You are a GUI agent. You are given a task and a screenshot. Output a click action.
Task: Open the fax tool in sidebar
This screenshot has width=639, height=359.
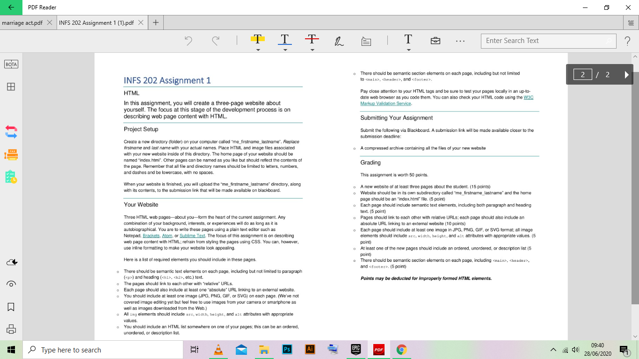[11, 155]
